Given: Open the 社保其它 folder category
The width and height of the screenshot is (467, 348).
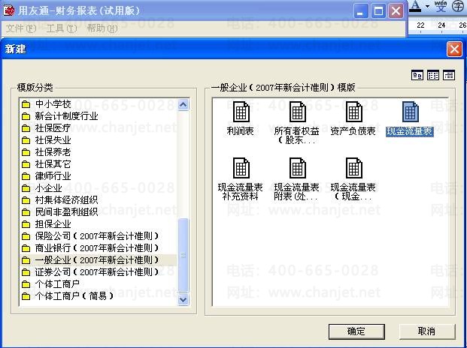Looking at the screenshot, I should (47, 164).
